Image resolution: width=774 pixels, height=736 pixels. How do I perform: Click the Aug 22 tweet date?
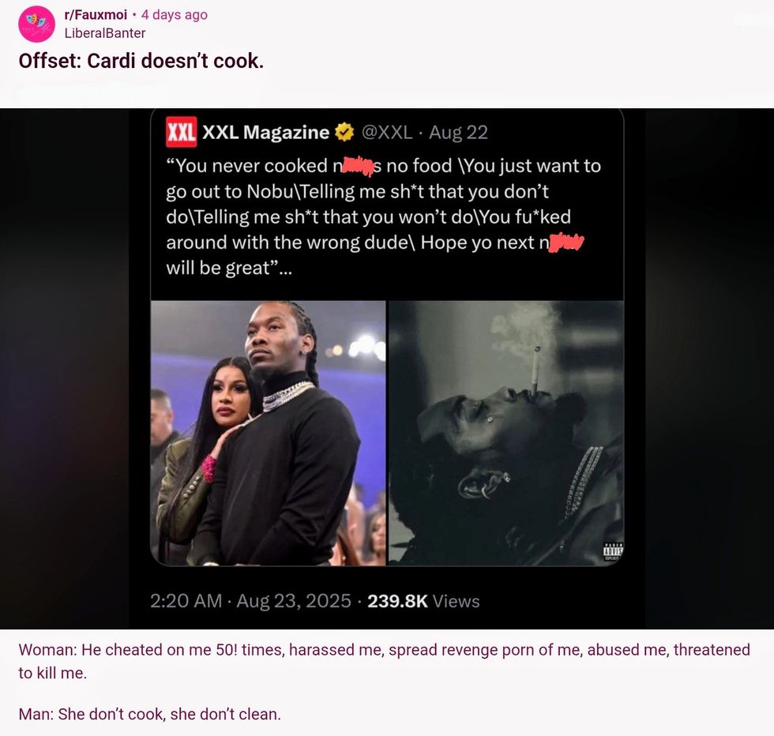point(458,132)
